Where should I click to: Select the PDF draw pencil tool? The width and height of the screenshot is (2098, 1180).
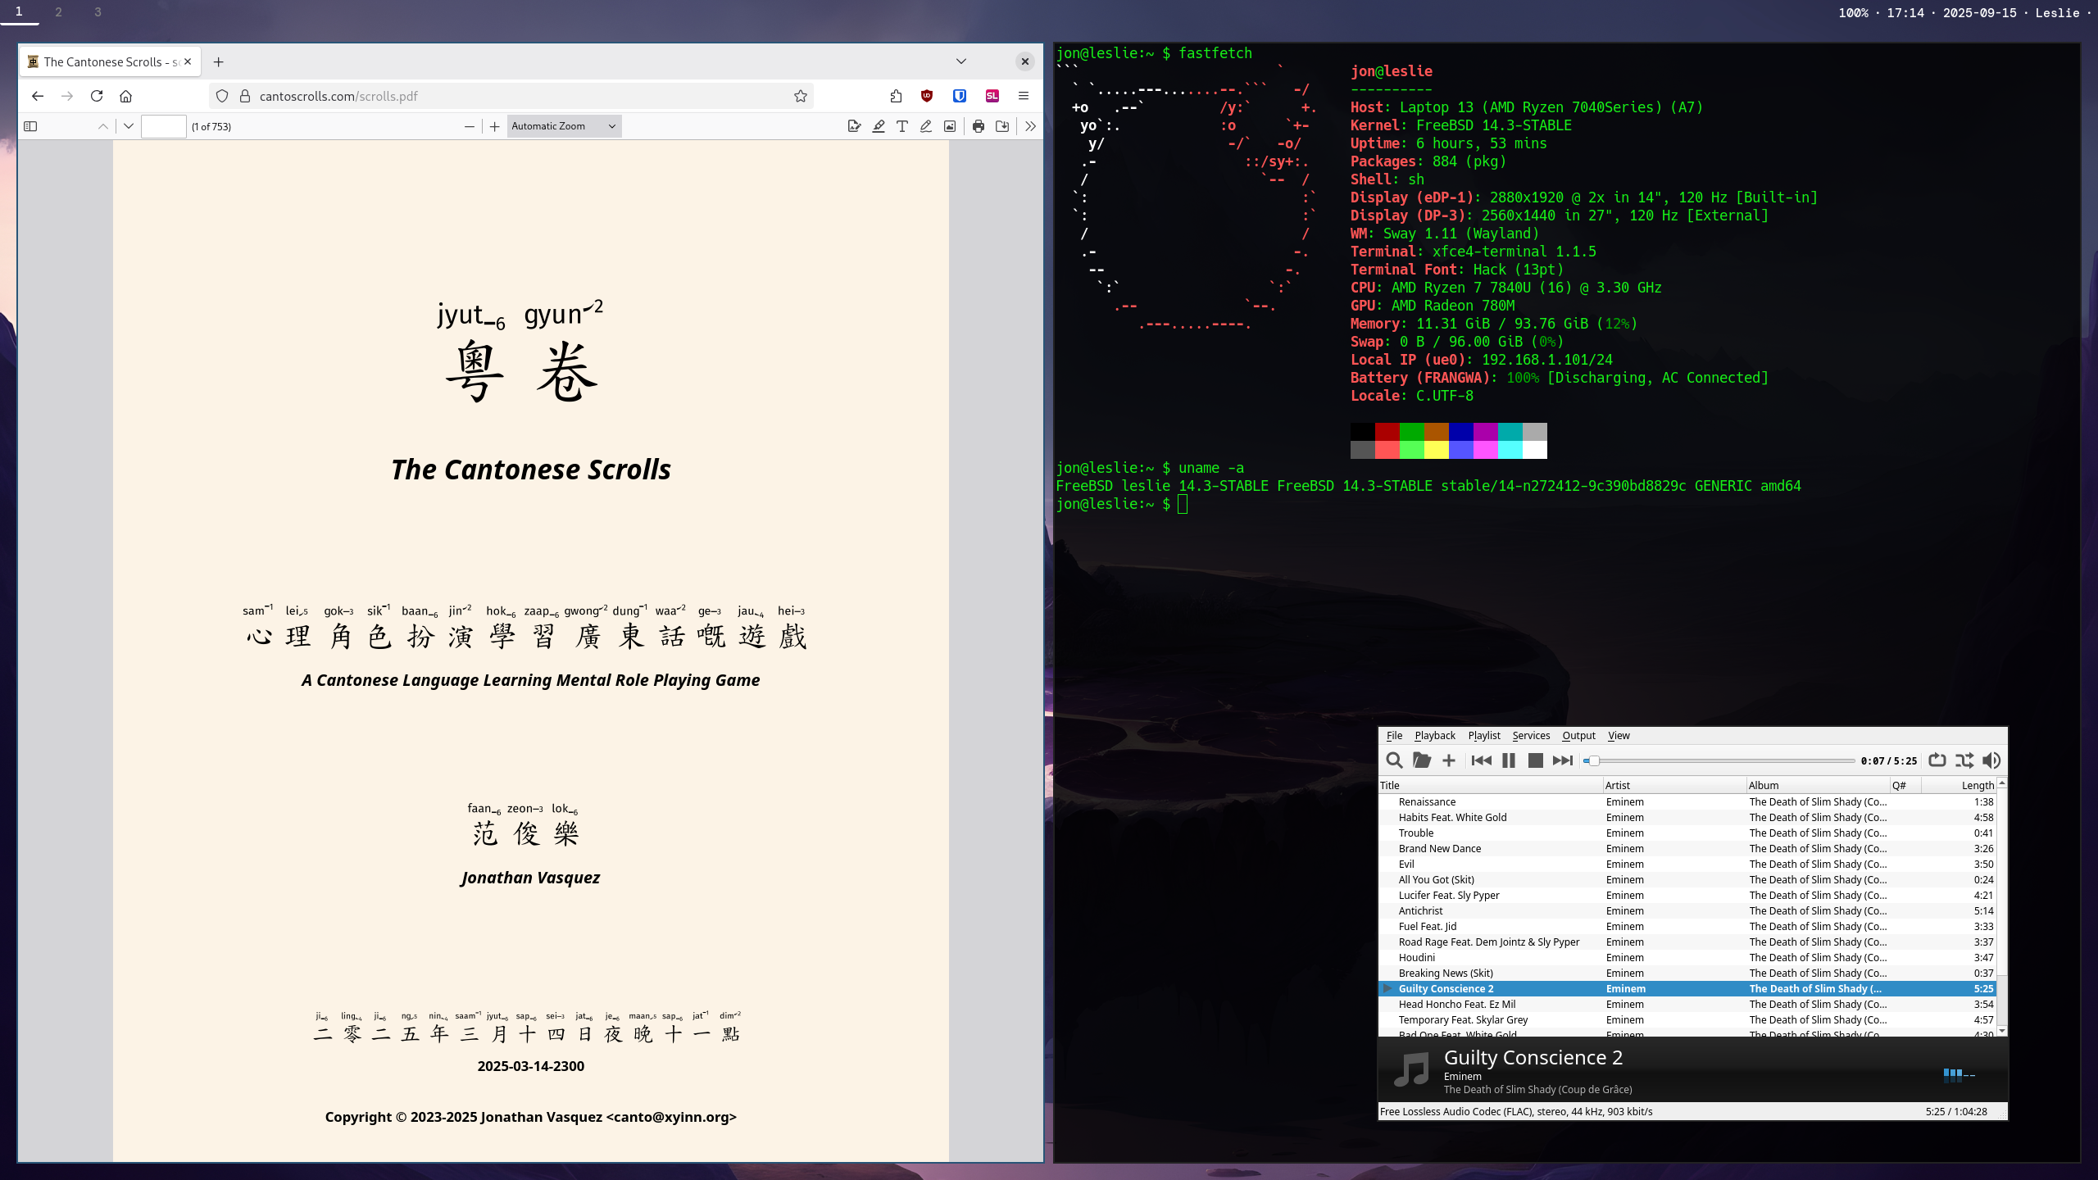tap(926, 126)
